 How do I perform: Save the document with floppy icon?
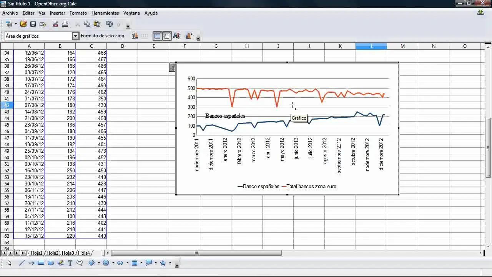pyautogui.click(x=33, y=24)
